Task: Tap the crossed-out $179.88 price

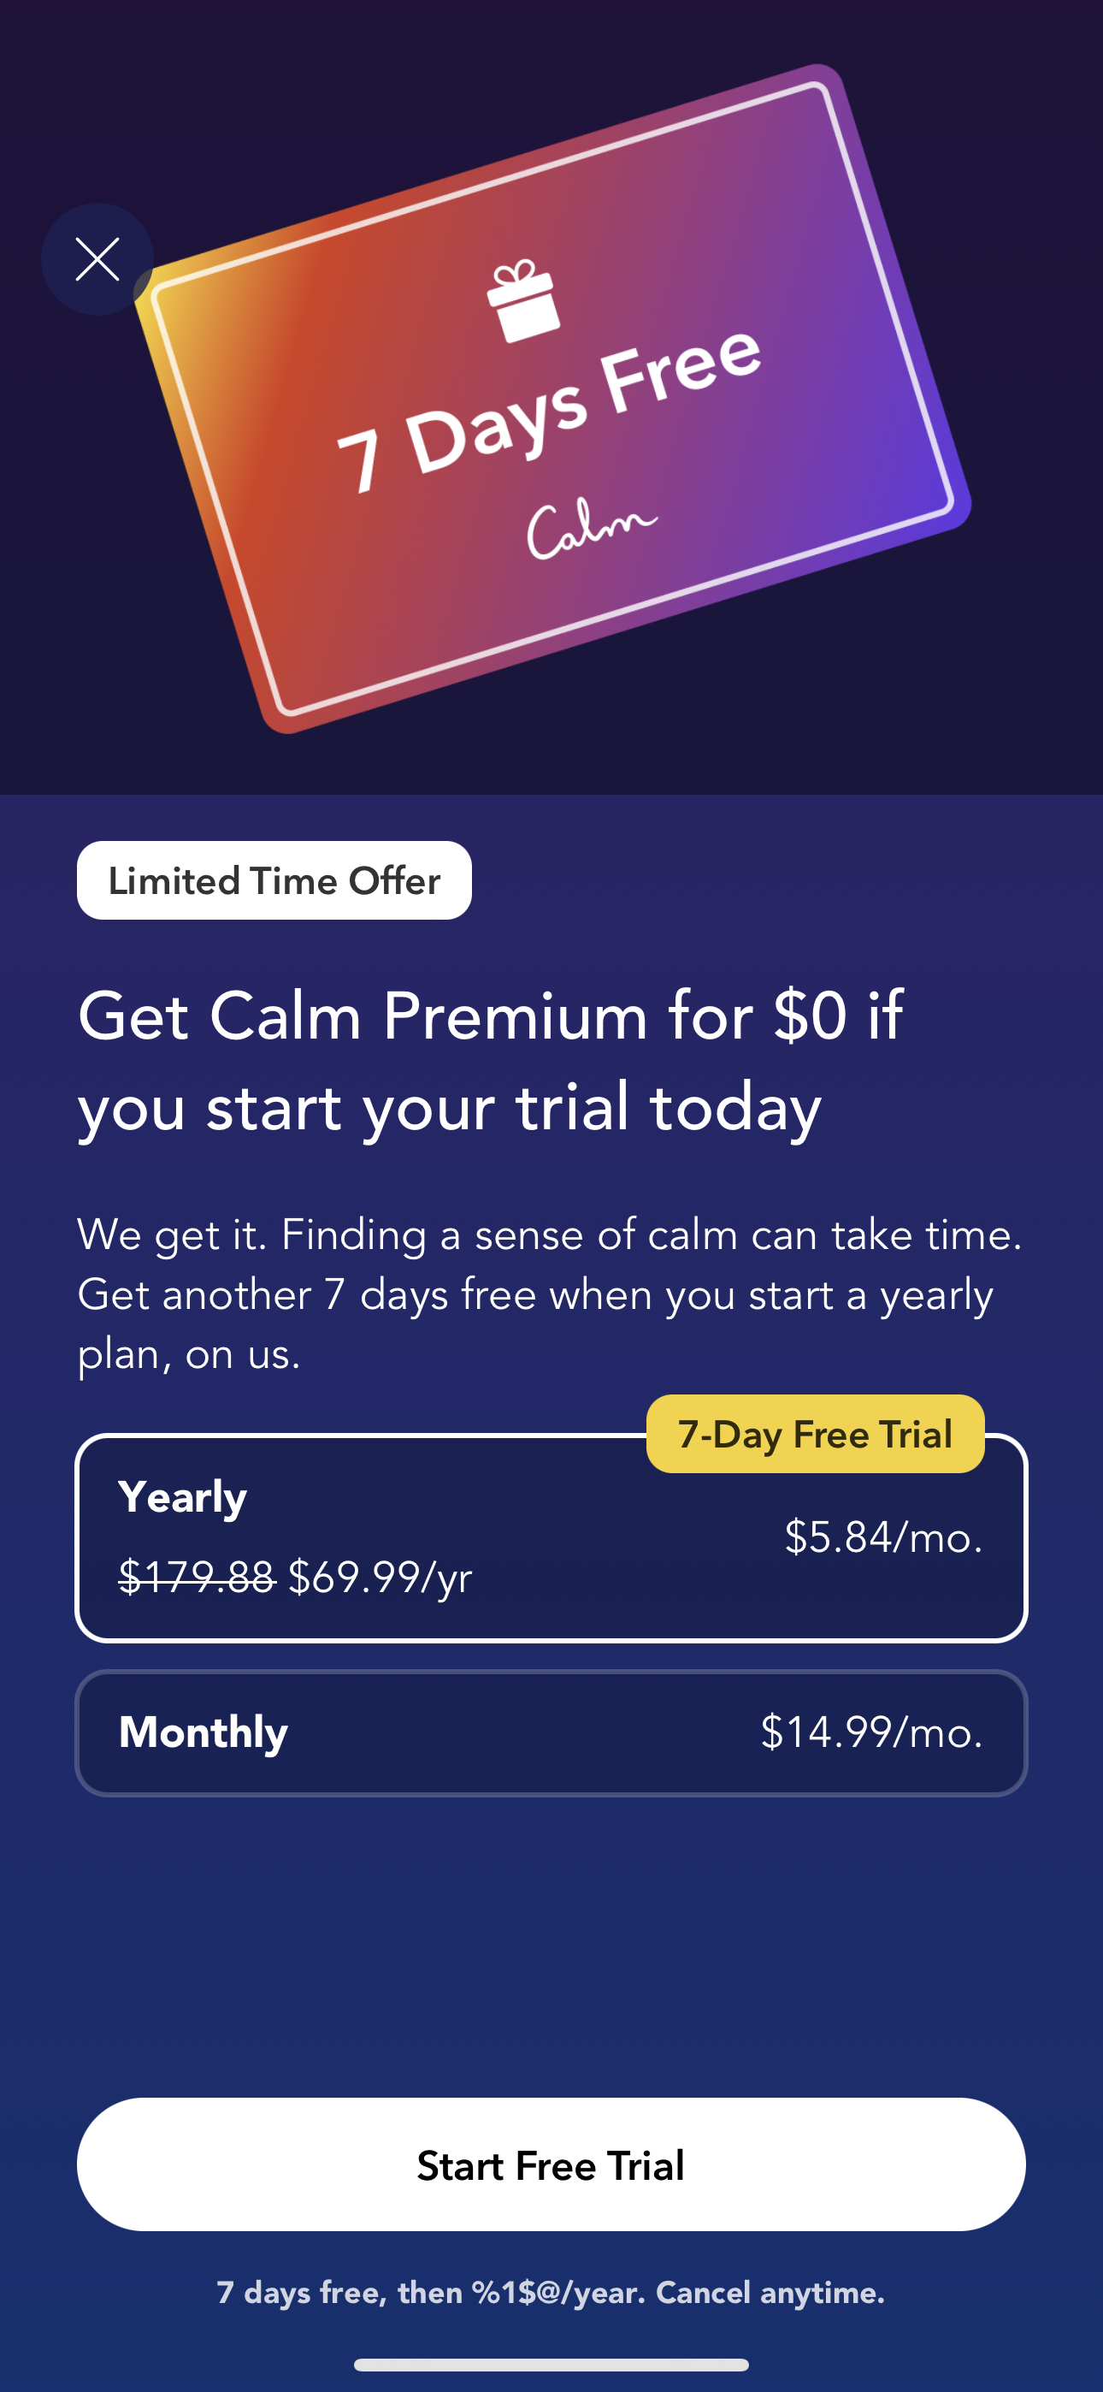Action: point(196,1576)
